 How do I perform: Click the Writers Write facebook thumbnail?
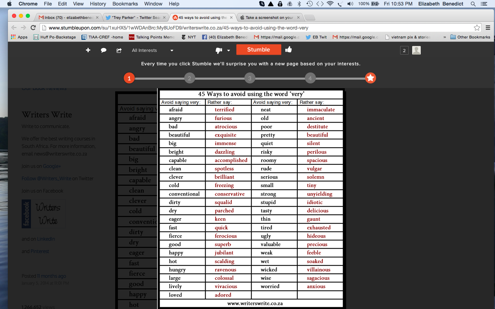click(44, 214)
